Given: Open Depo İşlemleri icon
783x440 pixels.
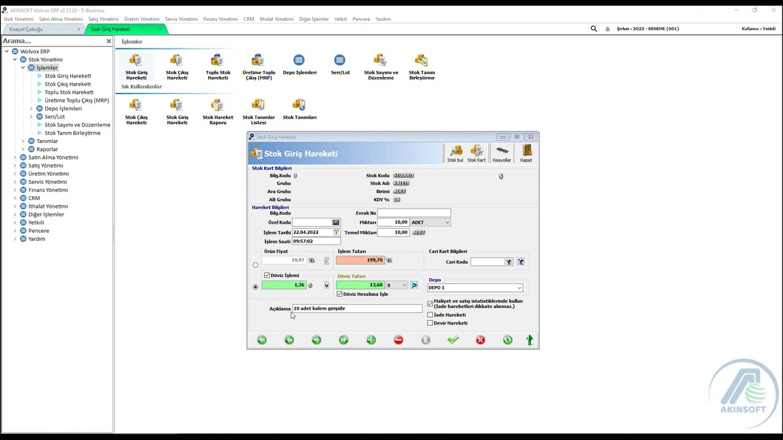Looking at the screenshot, I should [x=299, y=65].
